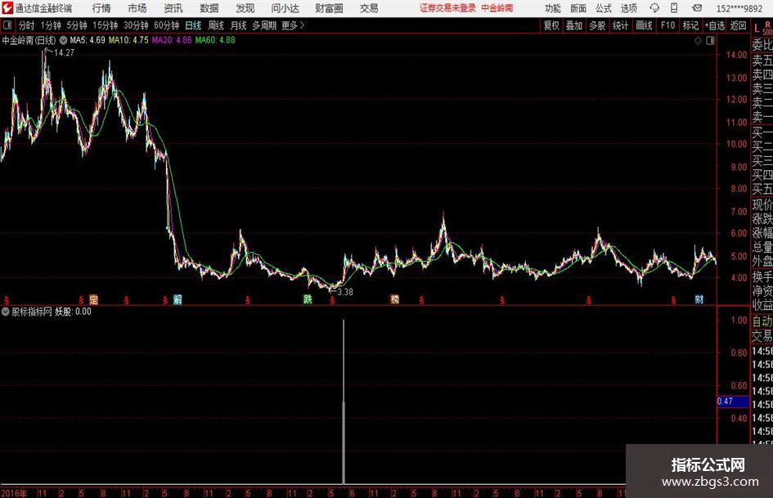Click the 通达信 app logo icon
Image resolution: width=773 pixels, height=498 pixels.
coord(7,8)
